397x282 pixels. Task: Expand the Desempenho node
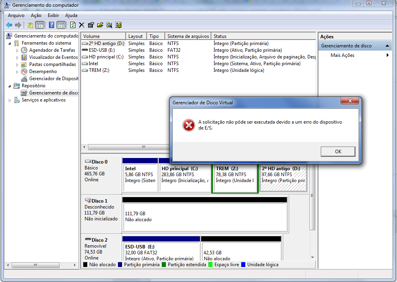pyautogui.click(x=17, y=71)
